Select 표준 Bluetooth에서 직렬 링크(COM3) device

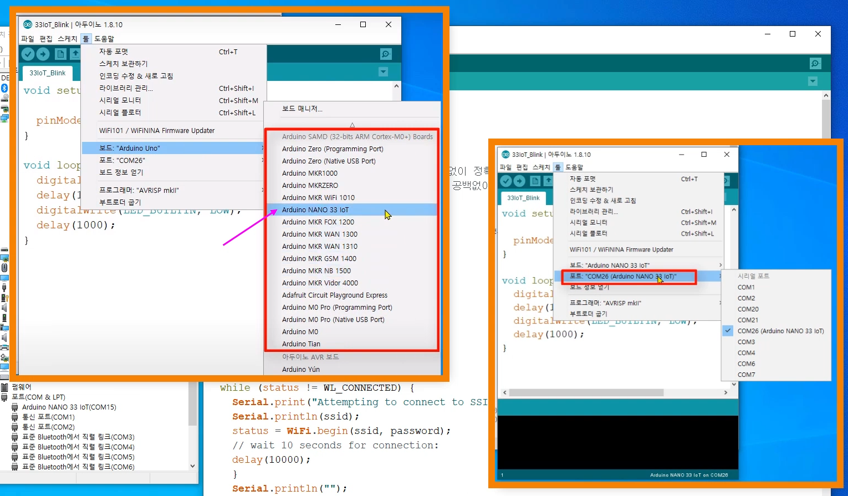(78, 437)
